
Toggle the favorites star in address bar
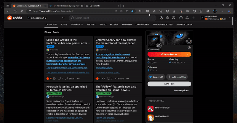(x=132, y=11)
